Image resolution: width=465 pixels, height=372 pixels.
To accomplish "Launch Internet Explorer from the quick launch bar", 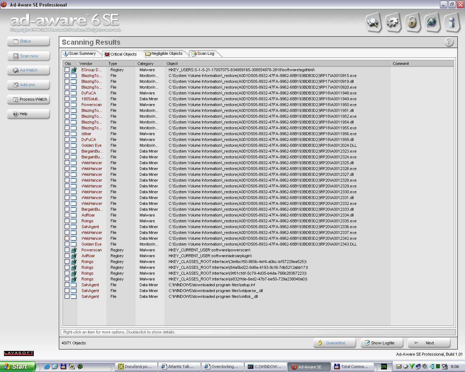I will click(x=47, y=367).
